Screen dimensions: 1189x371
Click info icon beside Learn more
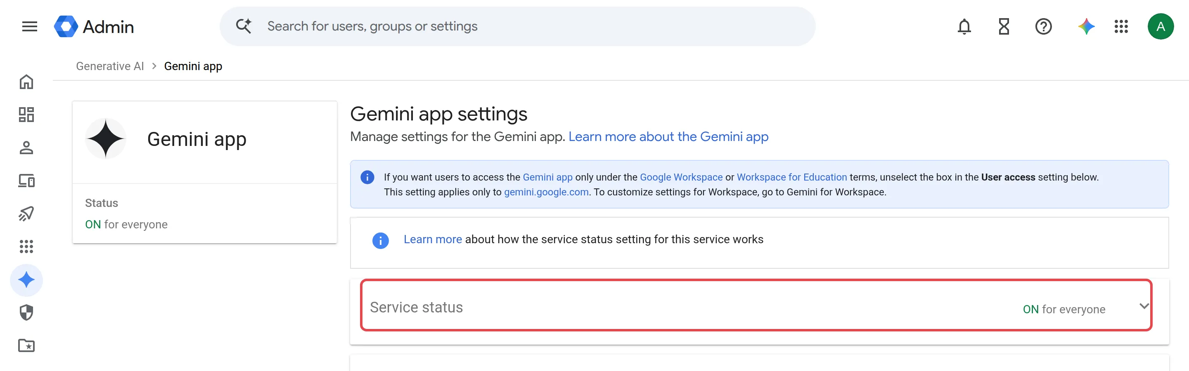(380, 240)
